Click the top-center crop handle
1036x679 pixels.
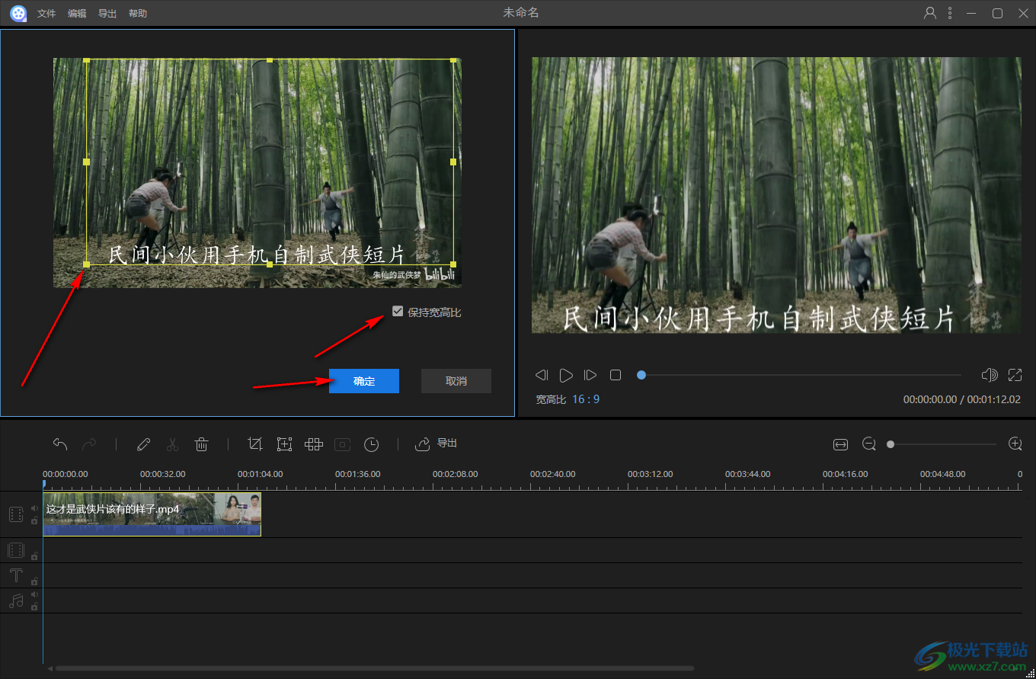(x=270, y=60)
